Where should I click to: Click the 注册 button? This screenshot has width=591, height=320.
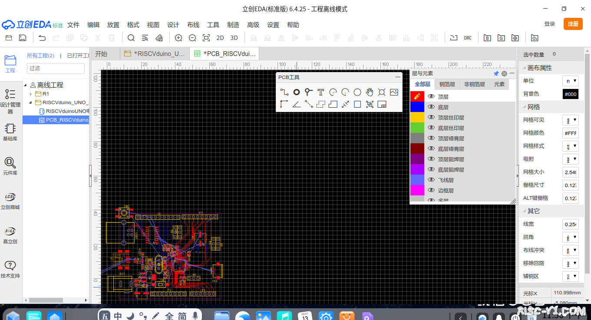tap(573, 24)
